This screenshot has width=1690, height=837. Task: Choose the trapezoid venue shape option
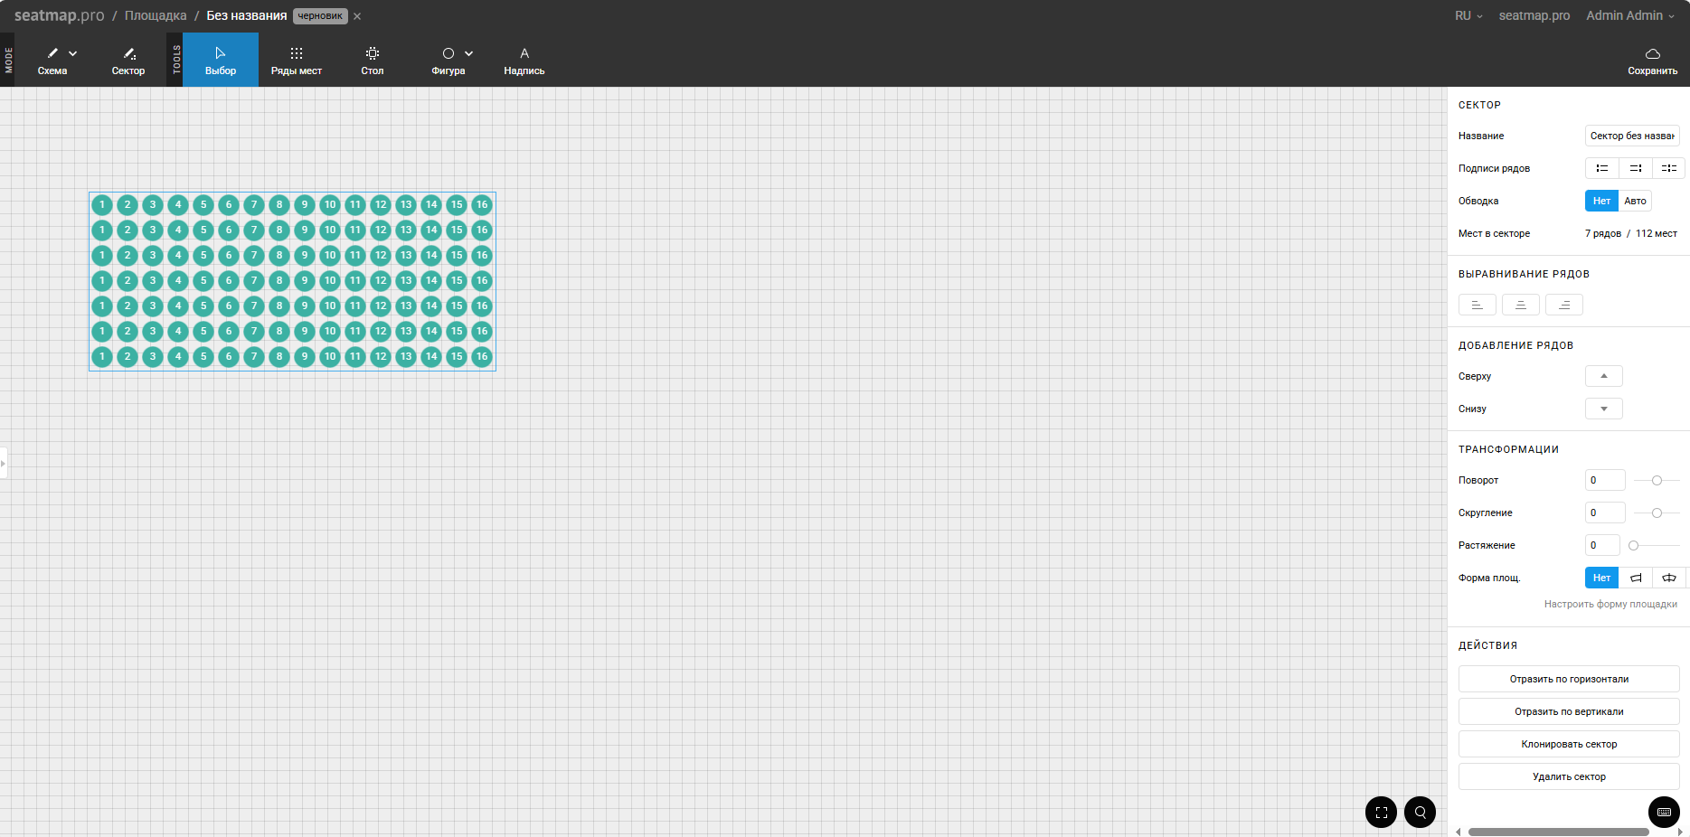click(1636, 578)
